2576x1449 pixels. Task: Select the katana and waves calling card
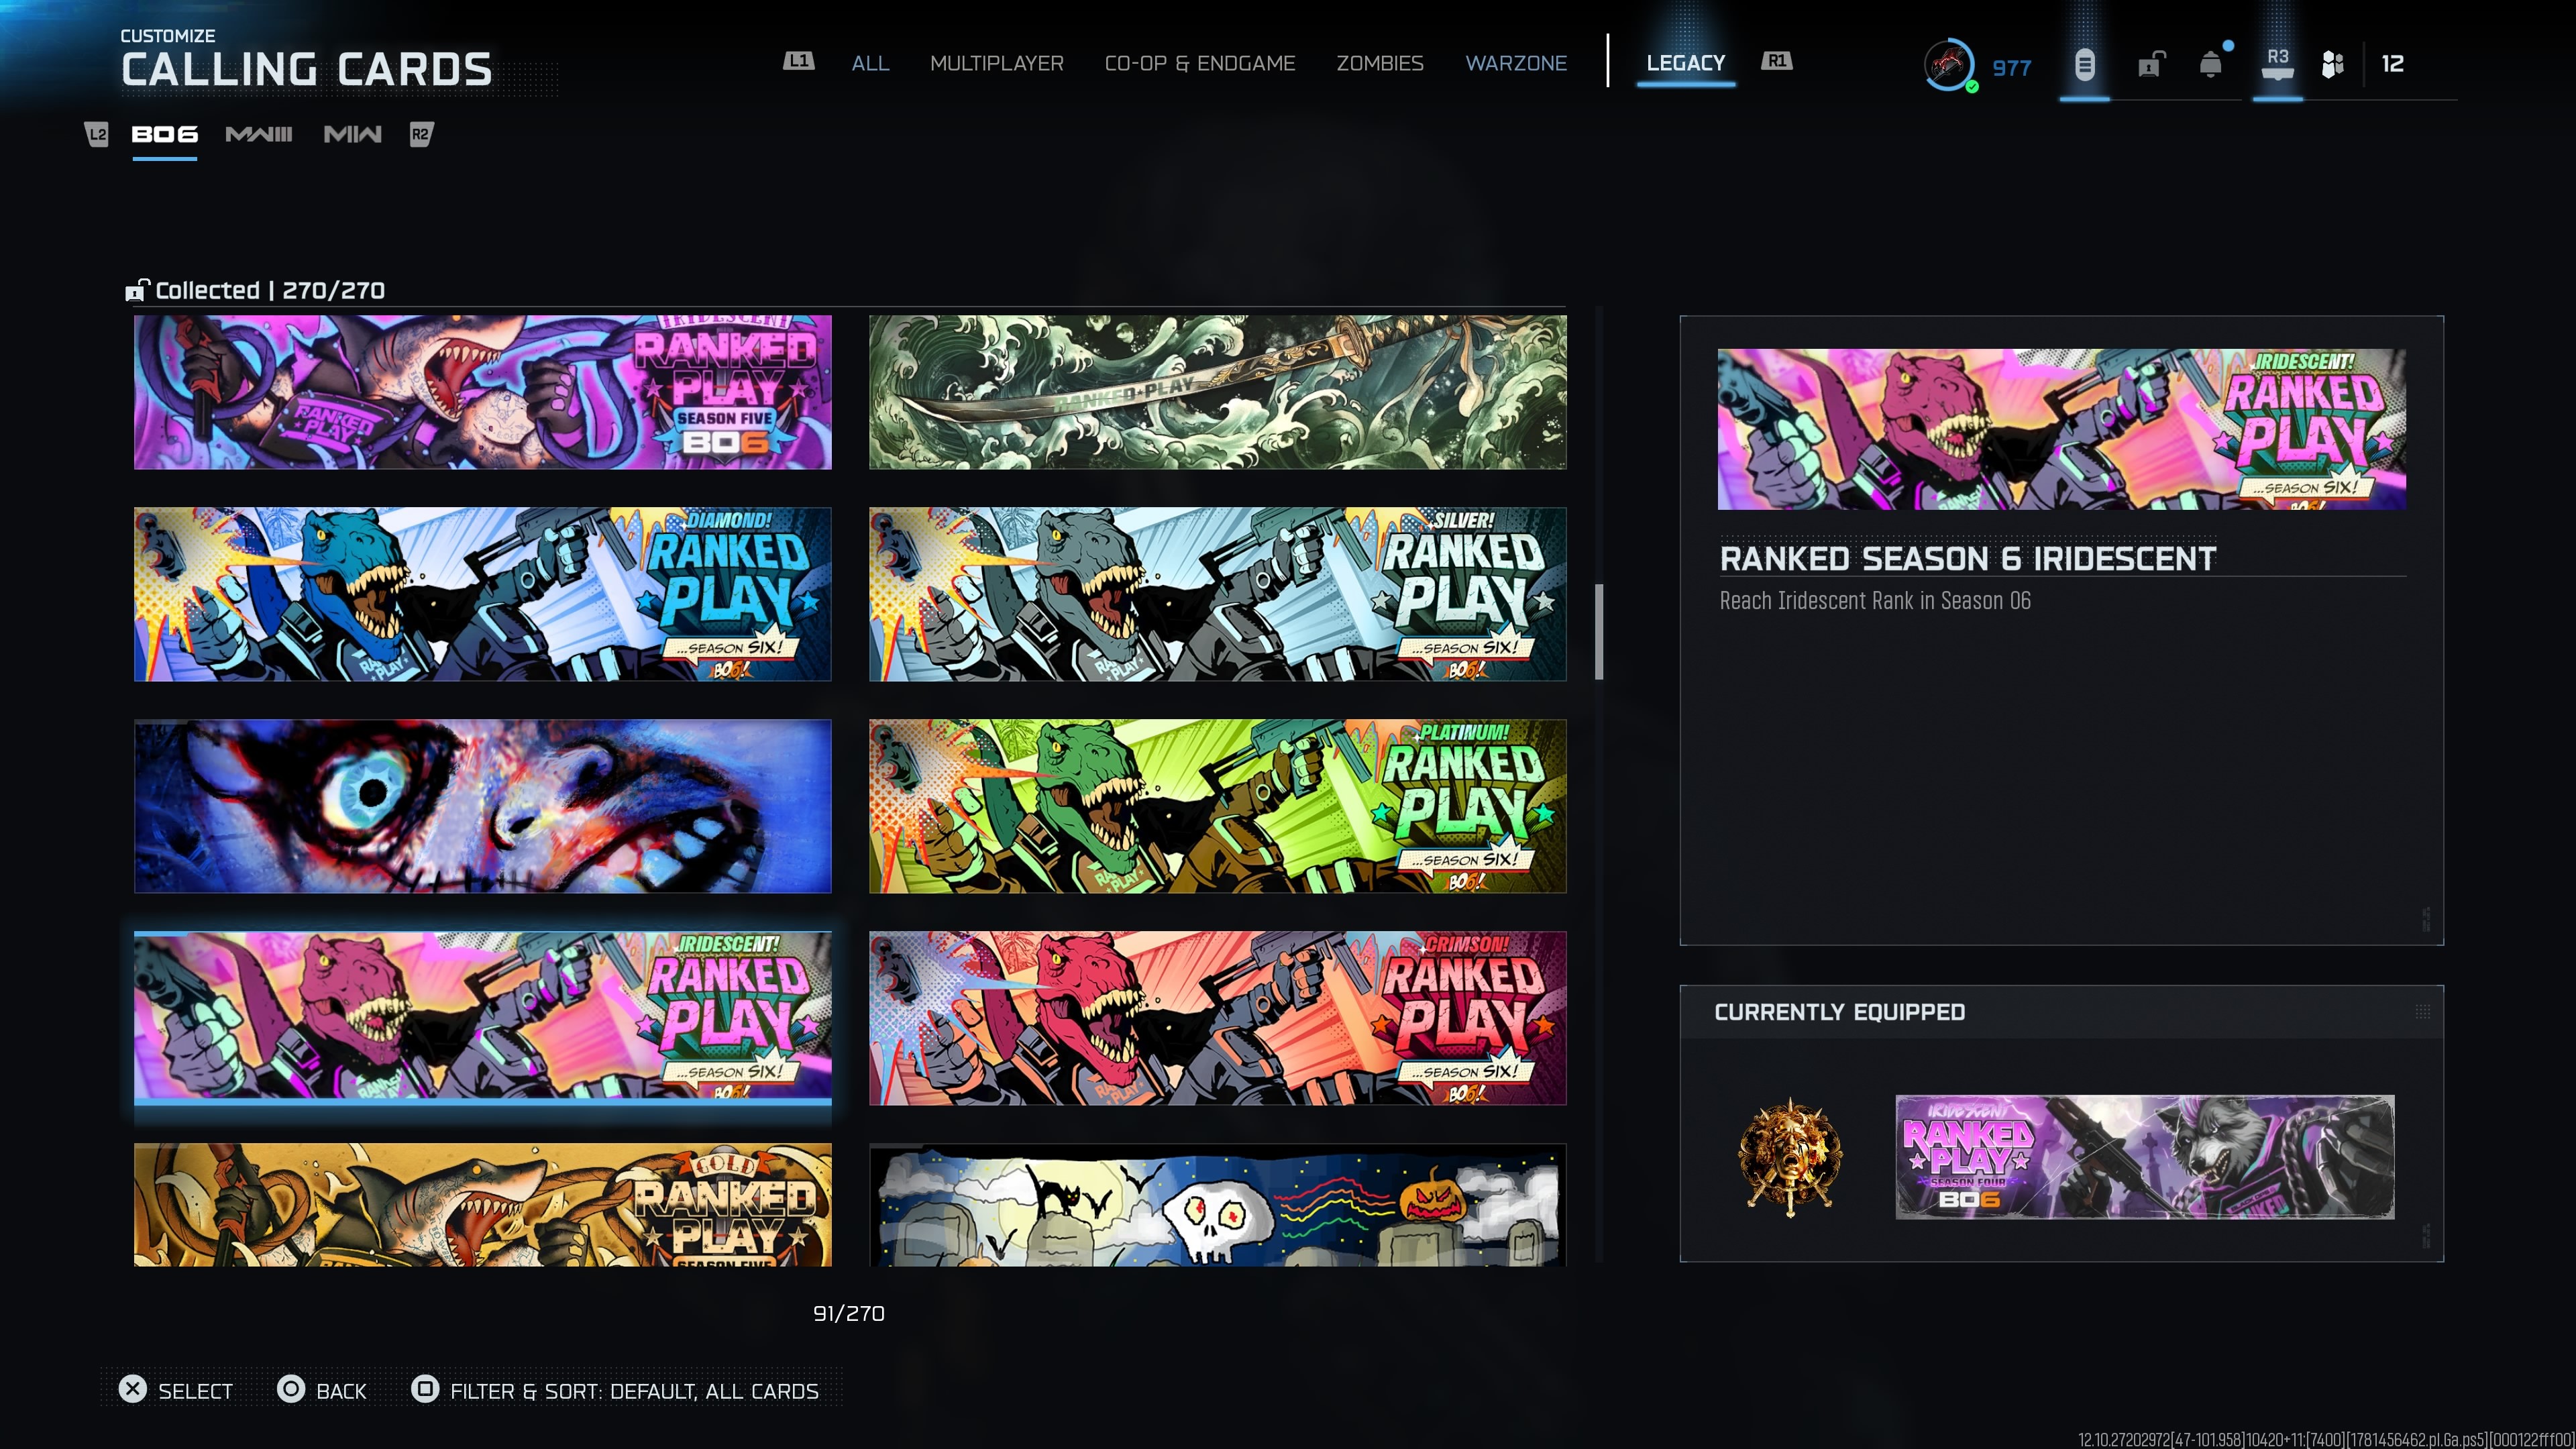1218,392
